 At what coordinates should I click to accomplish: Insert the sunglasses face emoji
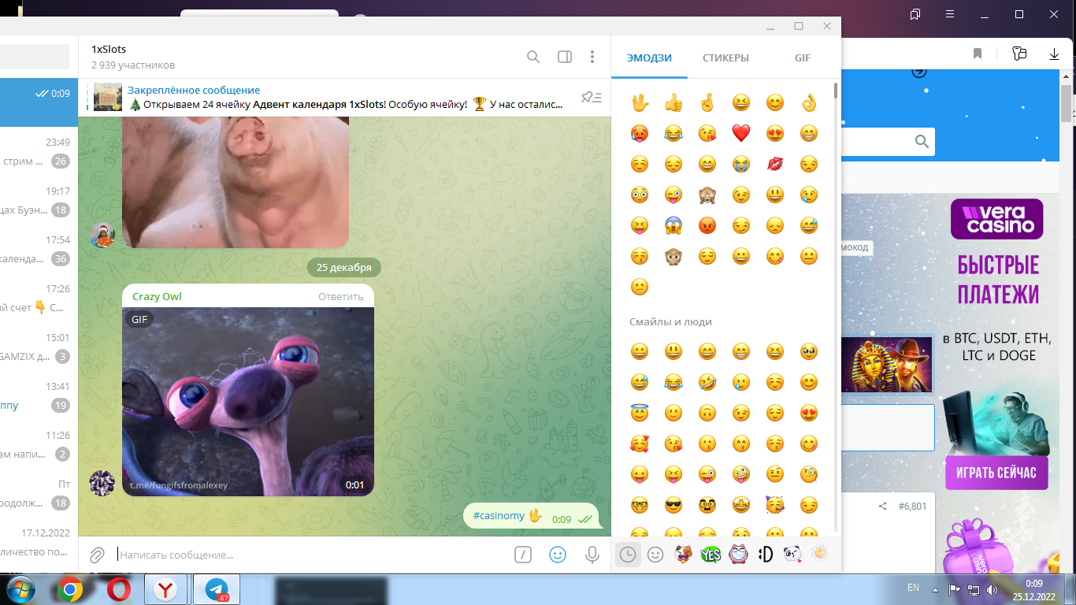click(x=673, y=505)
